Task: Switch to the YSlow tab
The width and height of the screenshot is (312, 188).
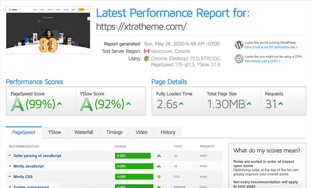Action: (54, 132)
